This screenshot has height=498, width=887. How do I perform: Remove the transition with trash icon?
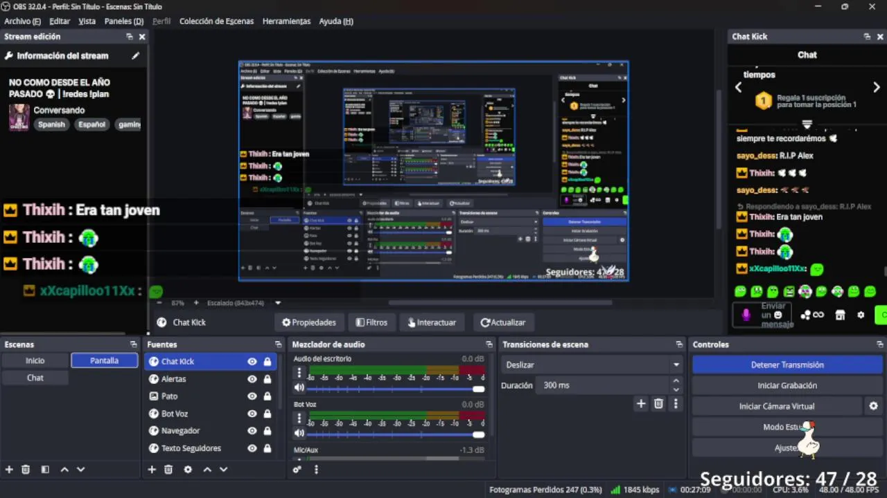click(x=658, y=404)
